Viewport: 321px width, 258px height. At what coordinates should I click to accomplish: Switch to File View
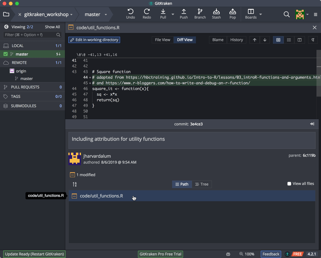click(x=163, y=40)
